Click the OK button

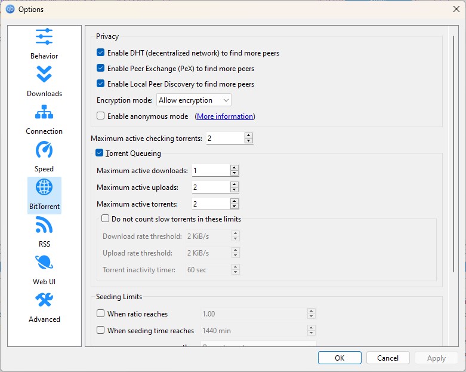coord(340,358)
